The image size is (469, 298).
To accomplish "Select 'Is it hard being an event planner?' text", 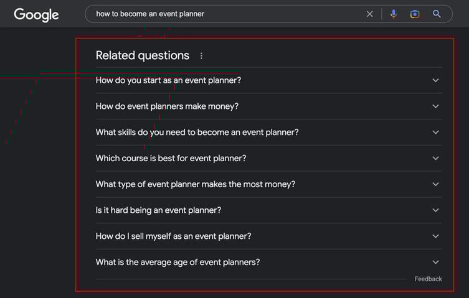I will (158, 210).
